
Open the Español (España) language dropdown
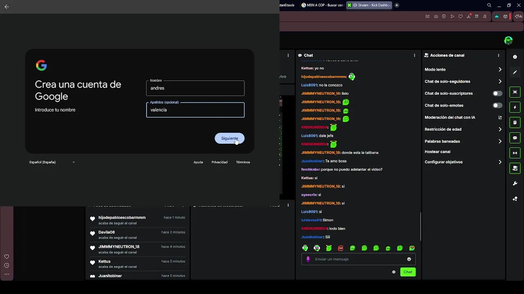point(52,162)
